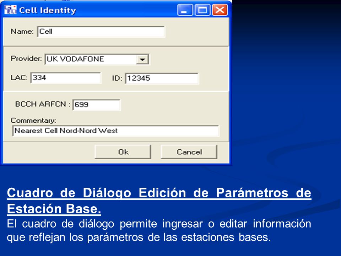Click the paragraph beginning El cuadro de diálogo

(x=159, y=230)
